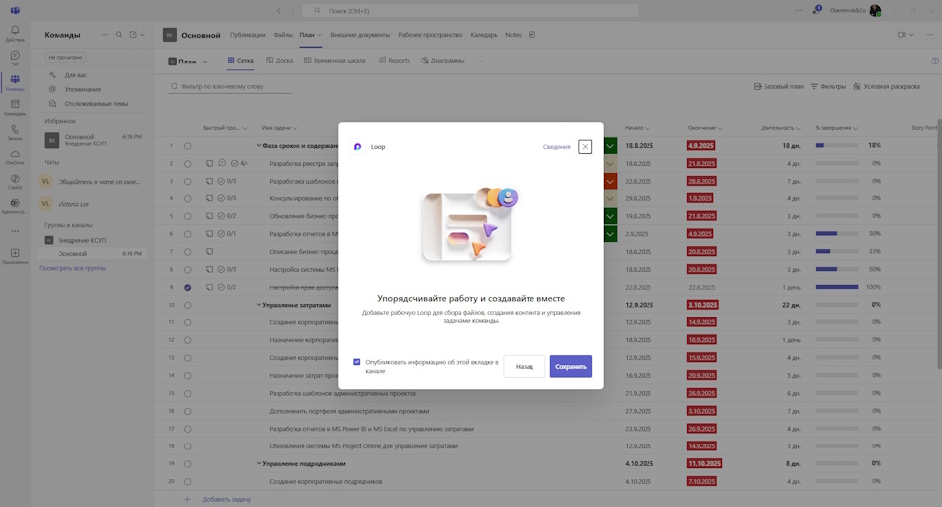Open more apps ellipsis in the left rail

15,231
